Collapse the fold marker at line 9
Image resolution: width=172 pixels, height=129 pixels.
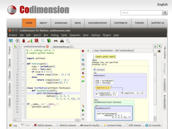coord(23,72)
